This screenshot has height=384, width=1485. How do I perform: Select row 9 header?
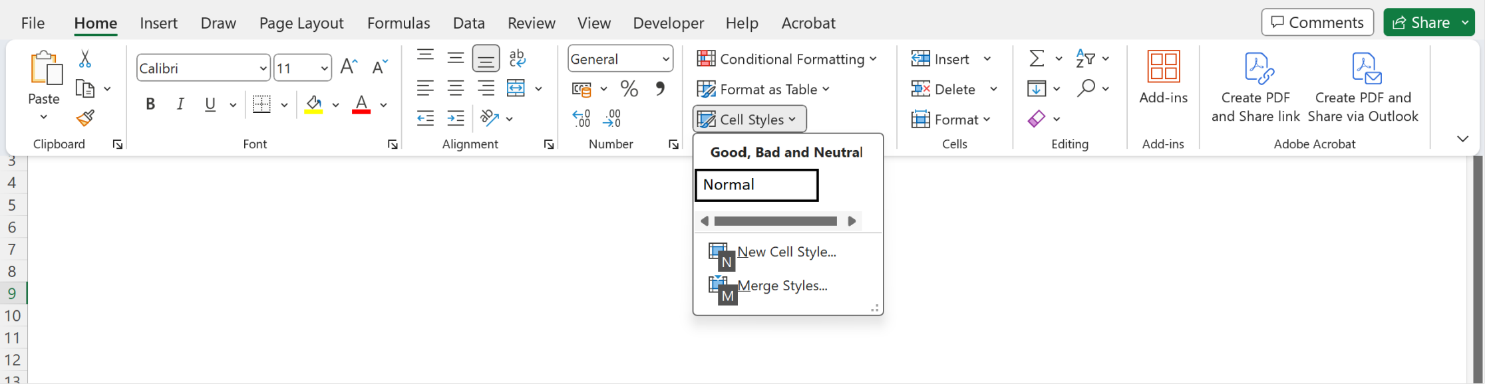tap(13, 293)
